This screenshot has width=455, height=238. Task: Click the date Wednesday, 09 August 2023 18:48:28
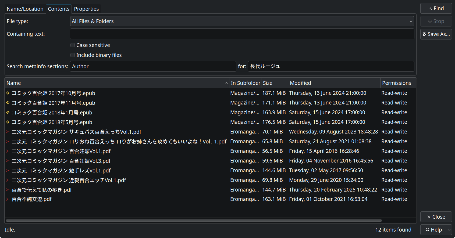coord(333,132)
